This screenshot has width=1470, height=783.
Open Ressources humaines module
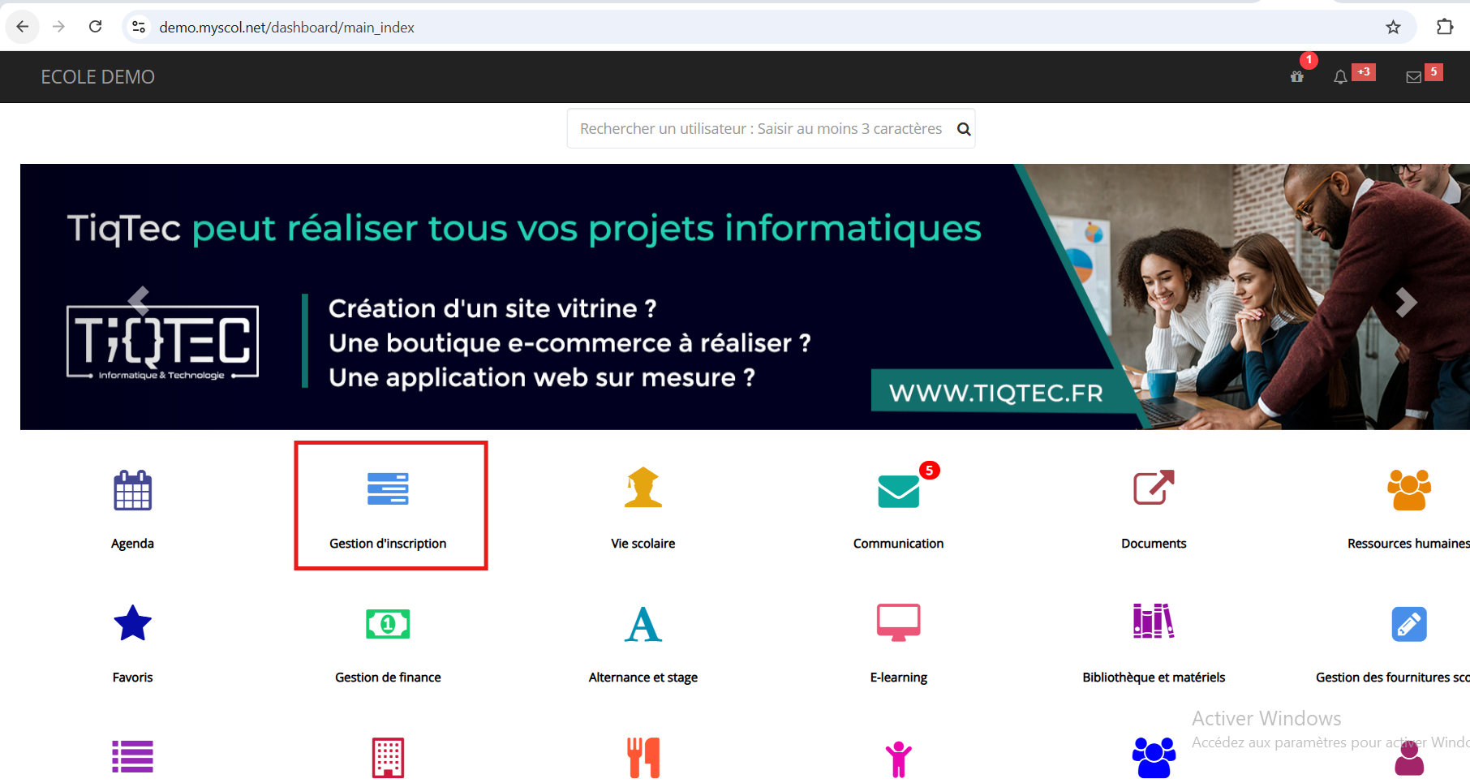1408,490
